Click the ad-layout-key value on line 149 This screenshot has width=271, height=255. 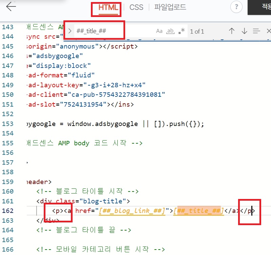(x=114, y=85)
